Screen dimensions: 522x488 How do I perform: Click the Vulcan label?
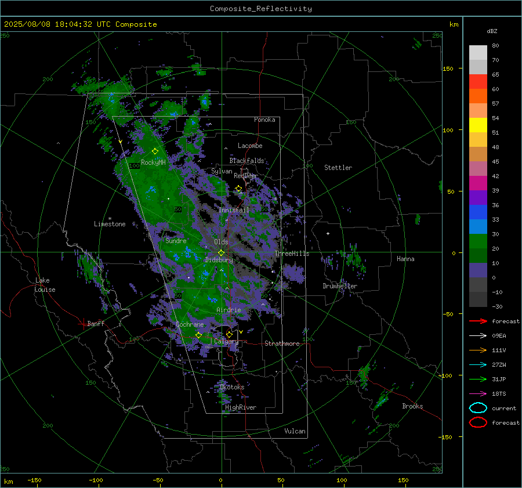295,431
